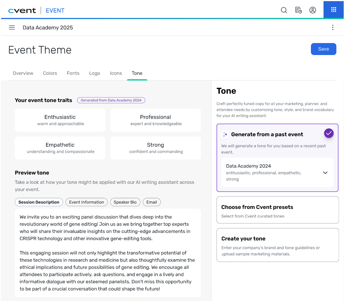Open the vertical three-dot options menu
The height and width of the screenshot is (301, 345).
click(333, 27)
